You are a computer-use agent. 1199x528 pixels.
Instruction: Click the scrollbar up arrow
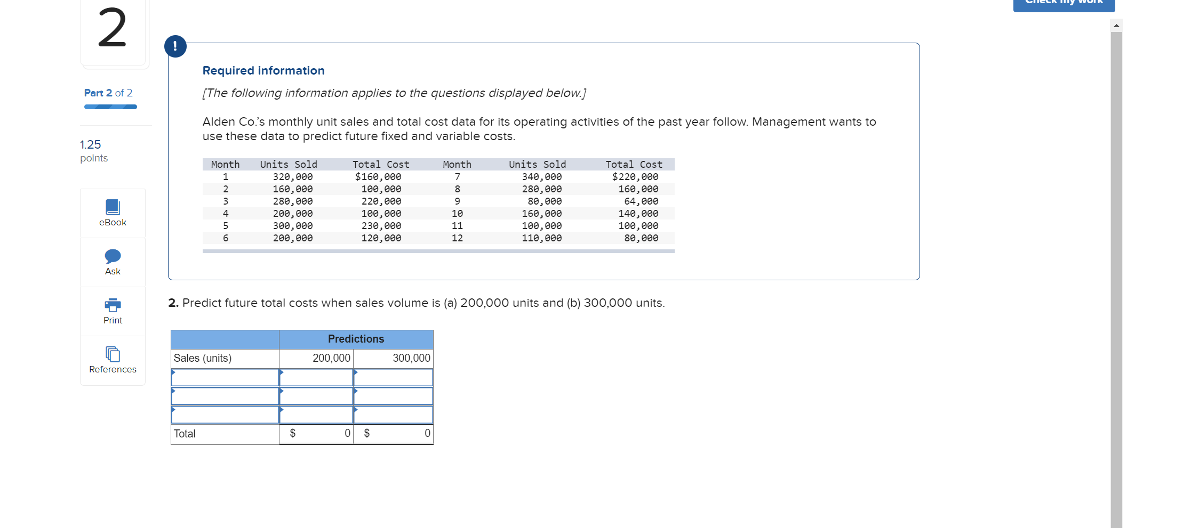[x=1115, y=24]
